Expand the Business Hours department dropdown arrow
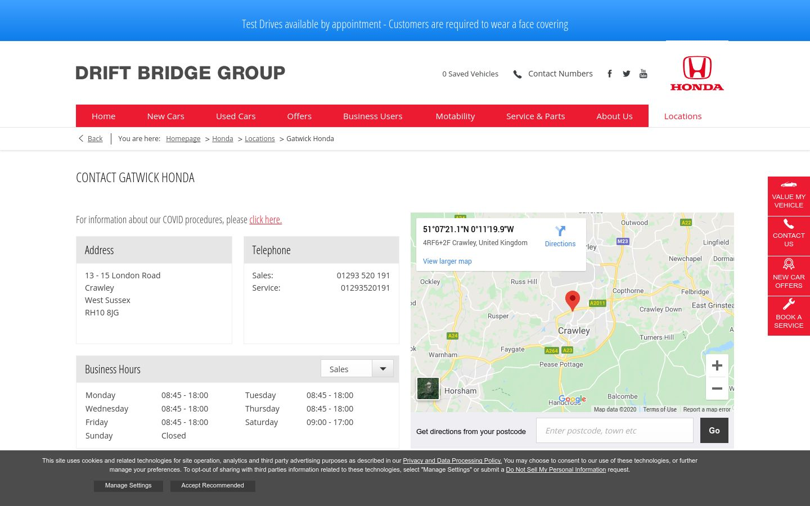 (383, 369)
